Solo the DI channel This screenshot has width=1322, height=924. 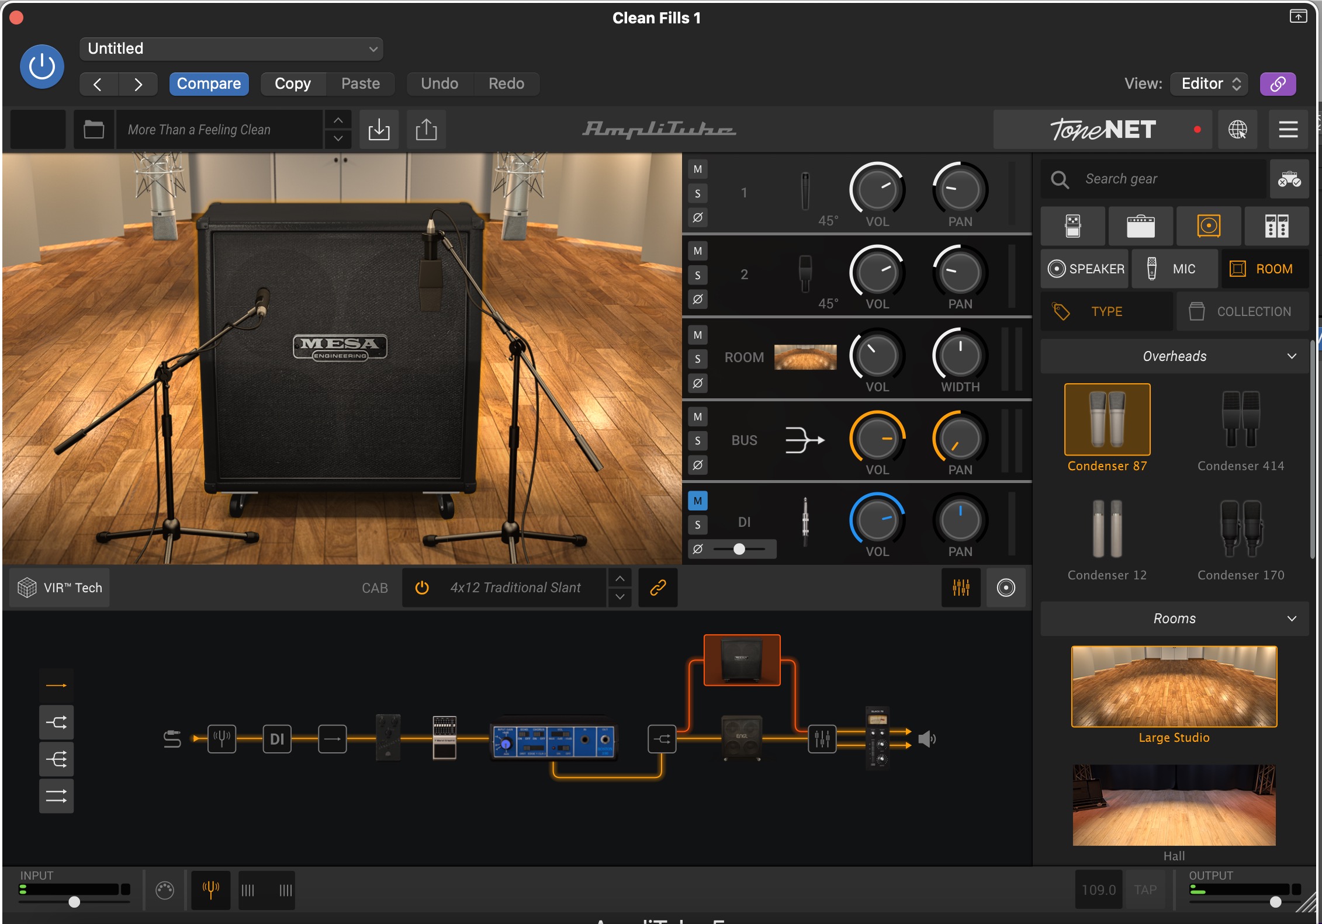(697, 524)
